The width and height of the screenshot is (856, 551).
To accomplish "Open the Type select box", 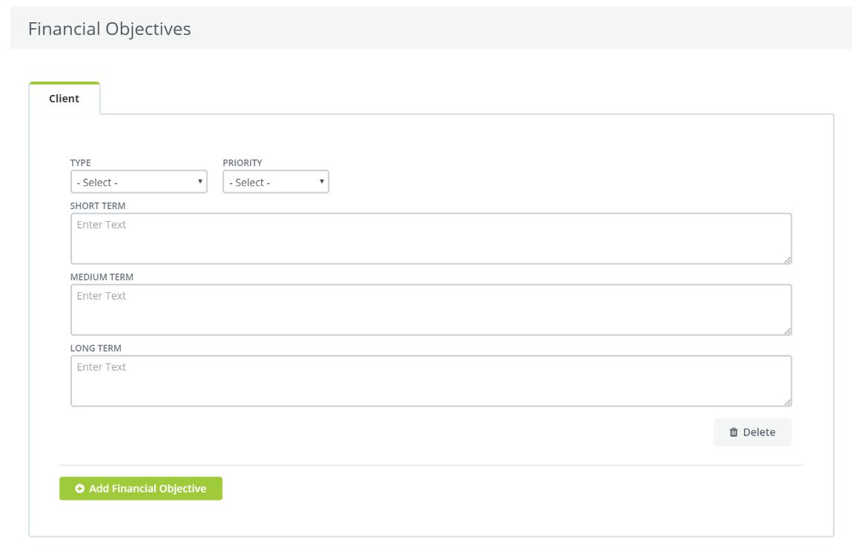I will click(x=138, y=182).
